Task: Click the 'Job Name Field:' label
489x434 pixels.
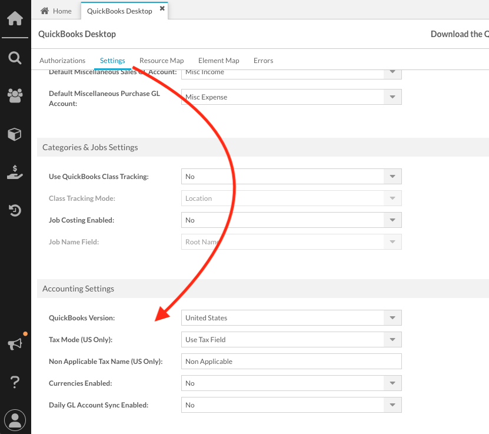Action: (x=74, y=242)
